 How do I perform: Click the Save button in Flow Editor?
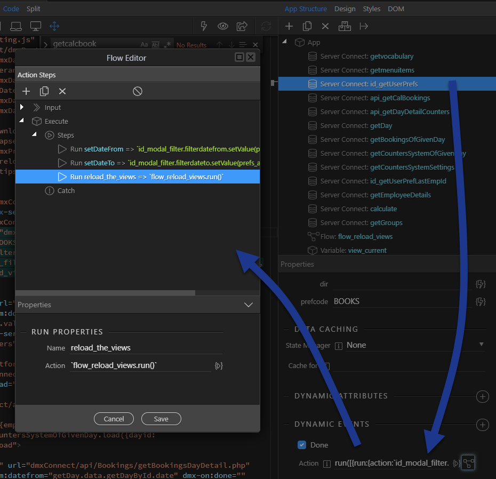click(x=161, y=419)
